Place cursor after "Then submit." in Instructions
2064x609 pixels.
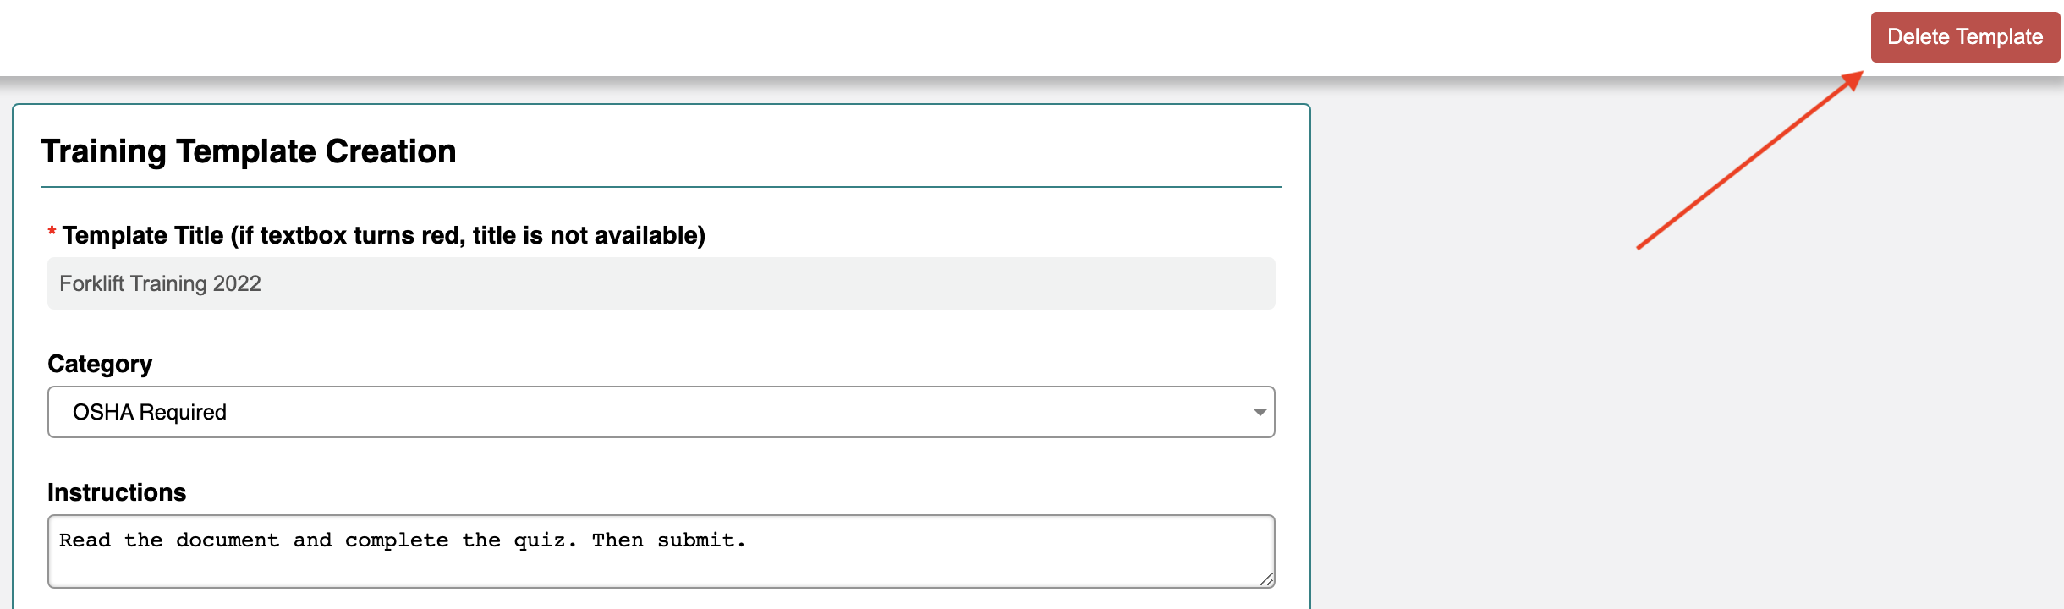tap(747, 540)
